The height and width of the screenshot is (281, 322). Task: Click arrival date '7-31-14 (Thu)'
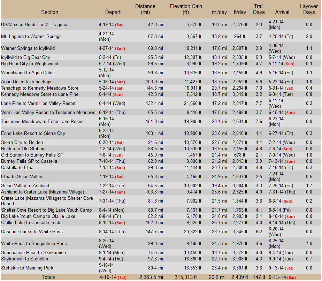tap(282, 192)
